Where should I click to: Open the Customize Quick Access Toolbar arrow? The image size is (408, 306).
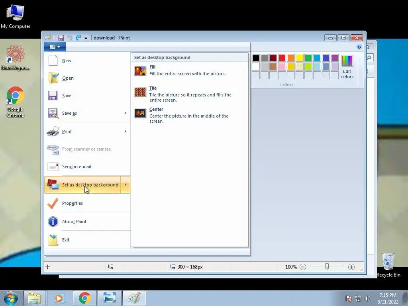(86, 38)
